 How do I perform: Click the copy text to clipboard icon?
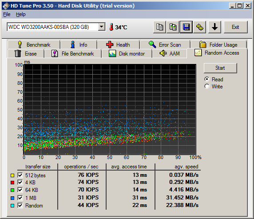pyautogui.click(x=159, y=27)
